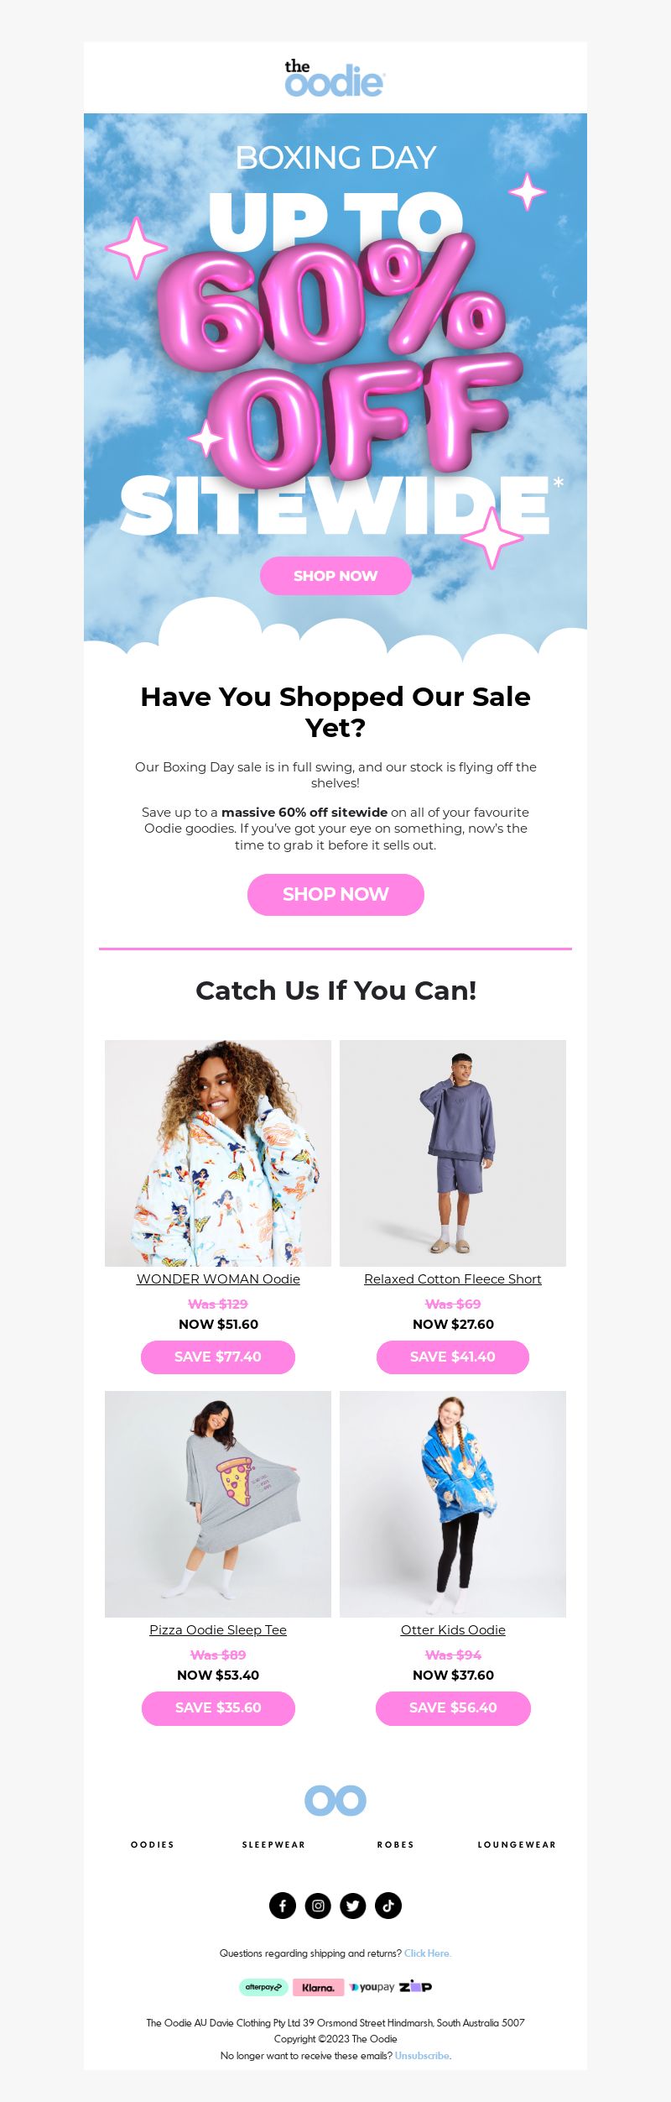
Task: Click Shop Now on the hero banner
Action: coord(335,576)
